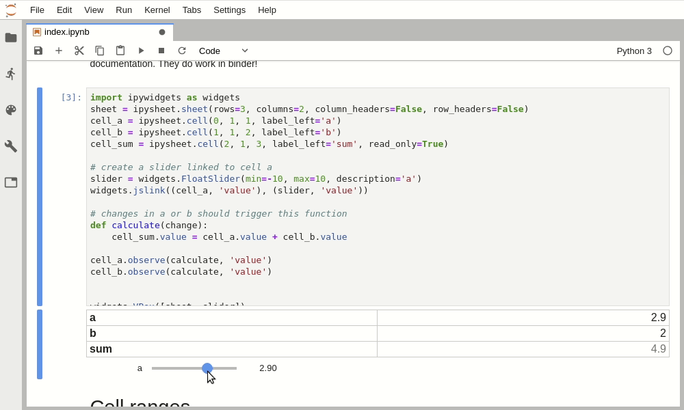The width and height of the screenshot is (684, 410).
Task: Close index.ipynb tab via the dot icon
Action: pos(162,32)
